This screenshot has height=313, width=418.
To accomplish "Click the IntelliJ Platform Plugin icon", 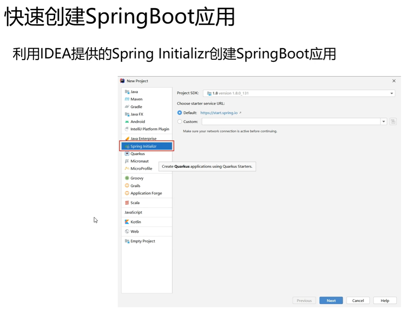I will [127, 129].
